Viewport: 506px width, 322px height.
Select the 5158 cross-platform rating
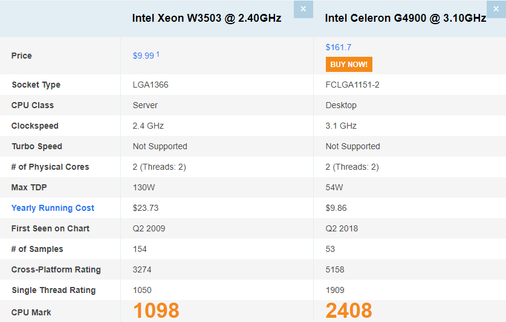tap(335, 269)
